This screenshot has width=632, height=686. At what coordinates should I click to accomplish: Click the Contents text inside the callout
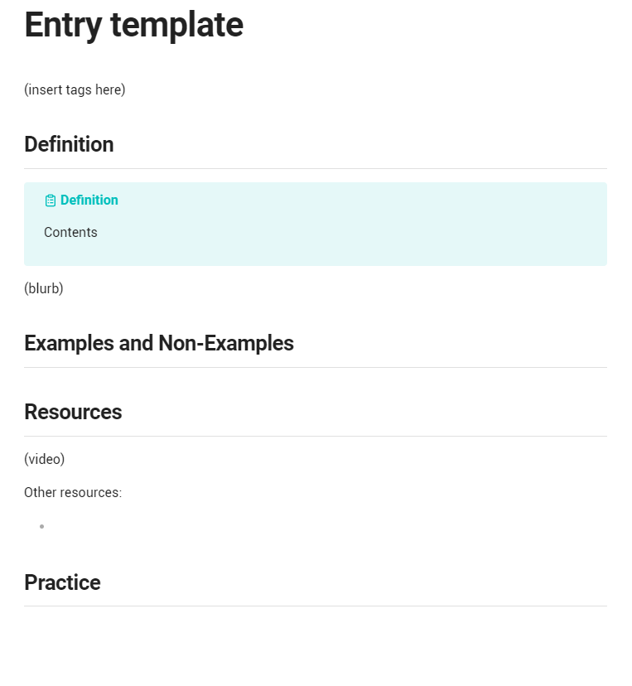point(70,232)
